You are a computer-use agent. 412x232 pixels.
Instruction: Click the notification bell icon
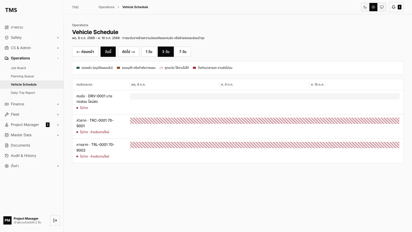coord(393,7)
